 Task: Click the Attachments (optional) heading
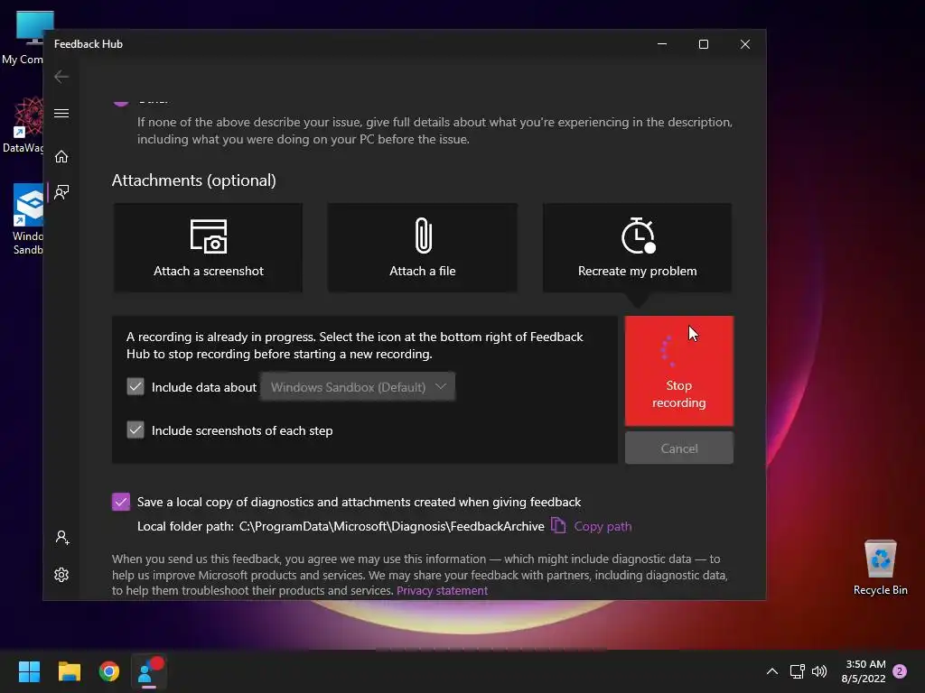click(x=194, y=180)
